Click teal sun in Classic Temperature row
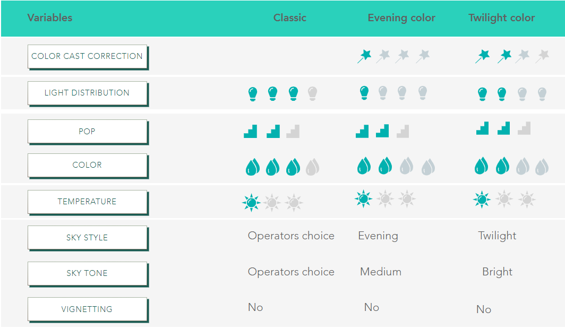 click(251, 202)
